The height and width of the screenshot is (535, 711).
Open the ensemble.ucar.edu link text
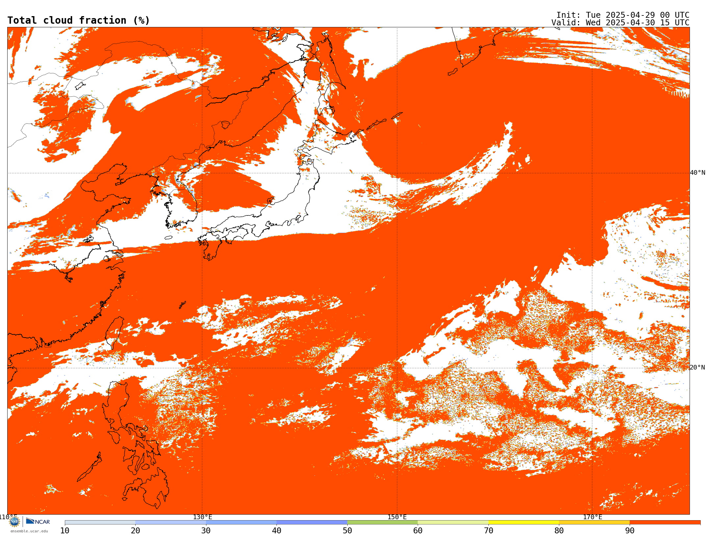[29, 531]
